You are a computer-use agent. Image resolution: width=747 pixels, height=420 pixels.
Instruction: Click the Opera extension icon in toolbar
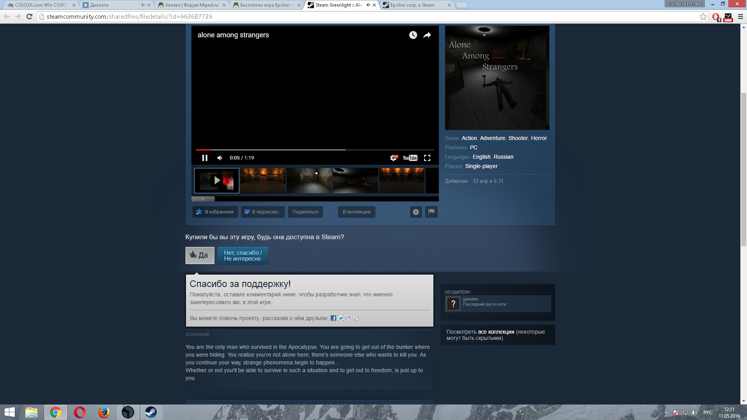click(716, 17)
